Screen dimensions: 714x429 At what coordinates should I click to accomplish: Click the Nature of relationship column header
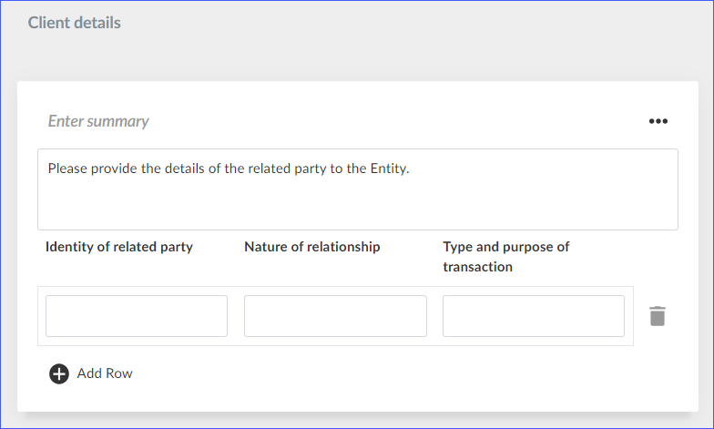click(x=312, y=247)
